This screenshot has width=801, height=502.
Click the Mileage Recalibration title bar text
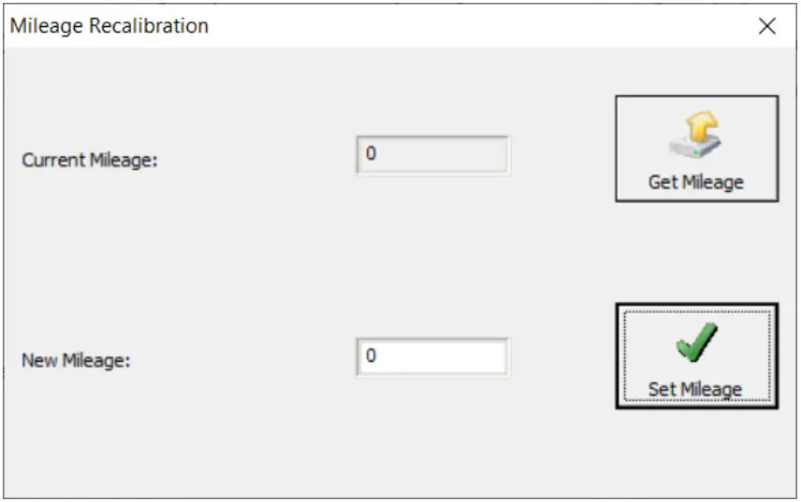click(109, 26)
